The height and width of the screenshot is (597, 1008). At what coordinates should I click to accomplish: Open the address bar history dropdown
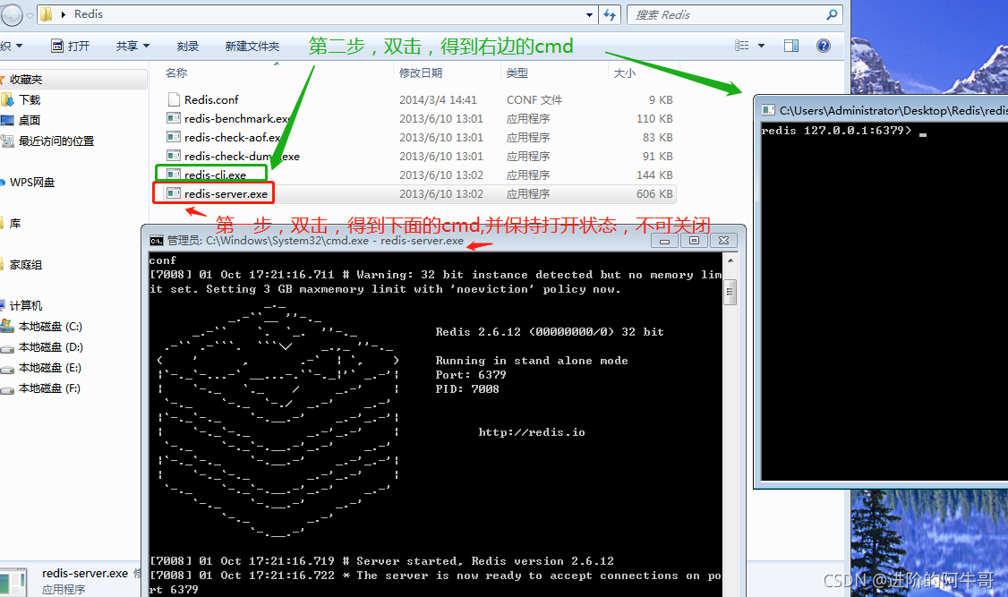tap(590, 14)
